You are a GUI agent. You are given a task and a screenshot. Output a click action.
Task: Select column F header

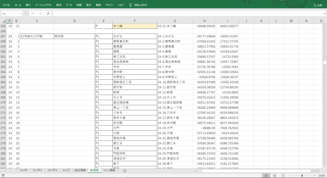pyautogui.click(x=135, y=21)
